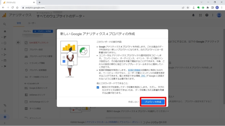Open the Customization dashboard icon in the sidebar
The height and width of the screenshot is (126, 225).
(5, 37)
